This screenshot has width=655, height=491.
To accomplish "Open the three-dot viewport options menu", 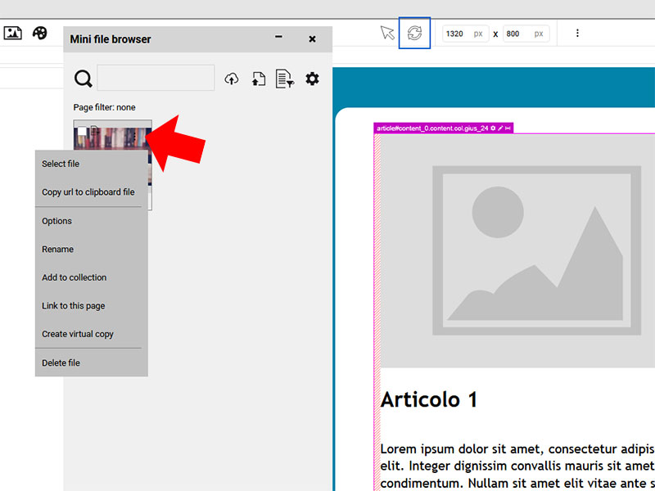I will (x=577, y=34).
